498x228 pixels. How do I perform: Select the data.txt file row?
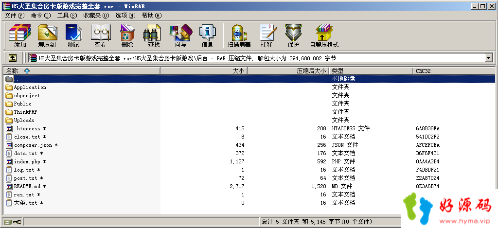point(249,153)
